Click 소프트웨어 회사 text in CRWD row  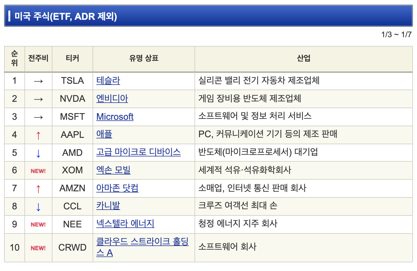(x=227, y=247)
